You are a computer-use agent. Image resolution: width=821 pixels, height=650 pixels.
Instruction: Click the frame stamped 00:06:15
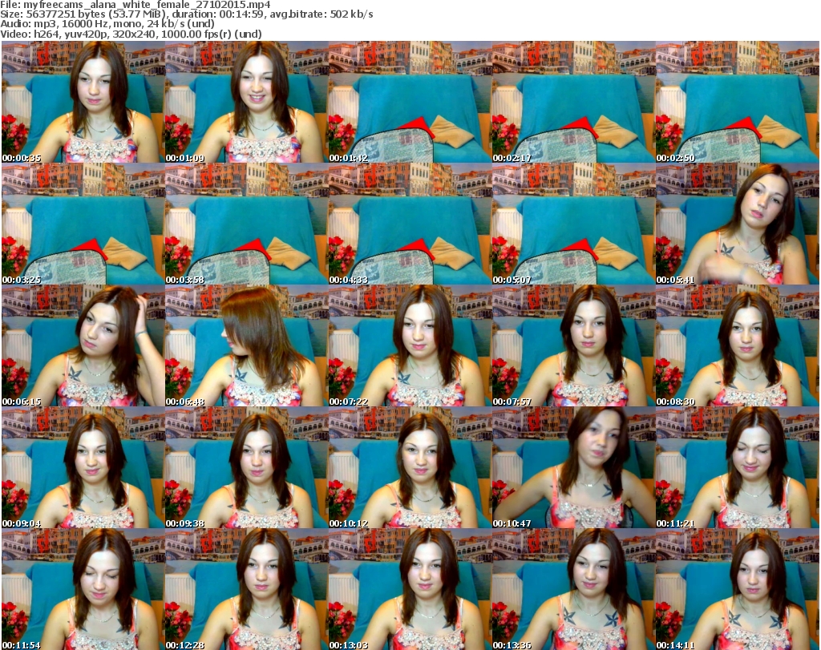point(83,346)
